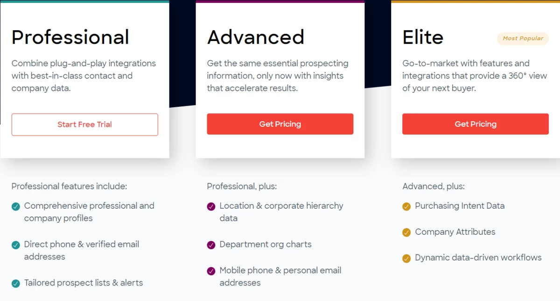Get Pricing for the Elite plan
The height and width of the screenshot is (301, 560).
coord(476,124)
